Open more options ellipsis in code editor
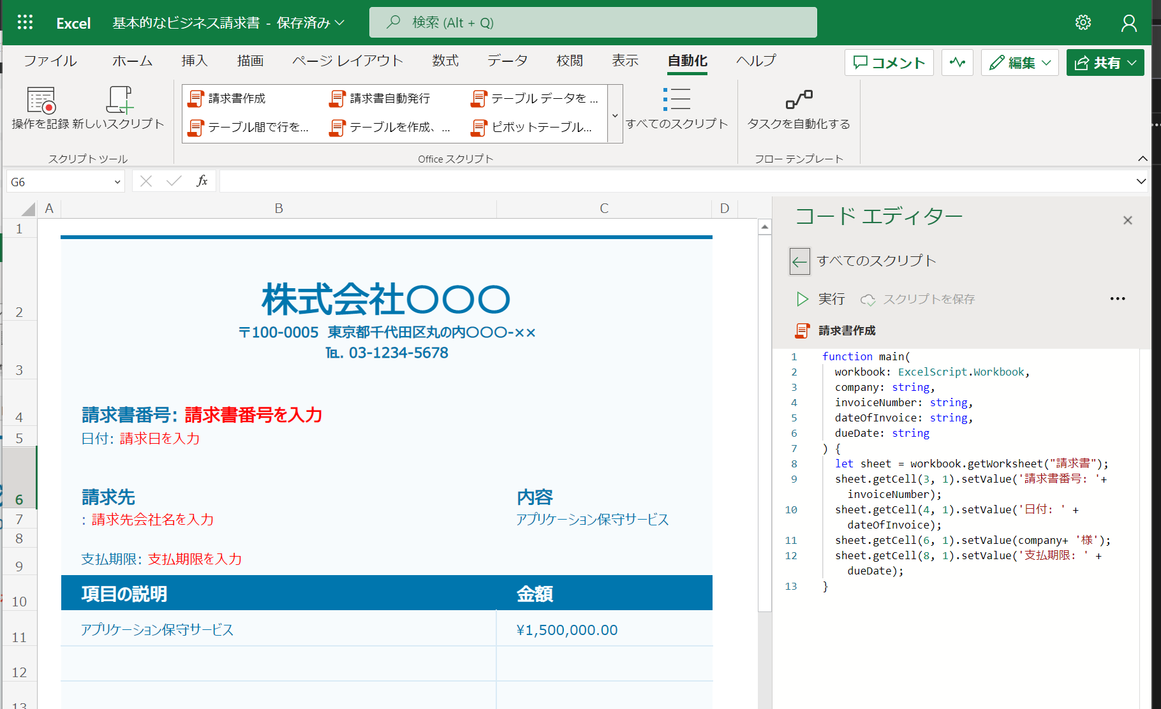 pyautogui.click(x=1118, y=298)
